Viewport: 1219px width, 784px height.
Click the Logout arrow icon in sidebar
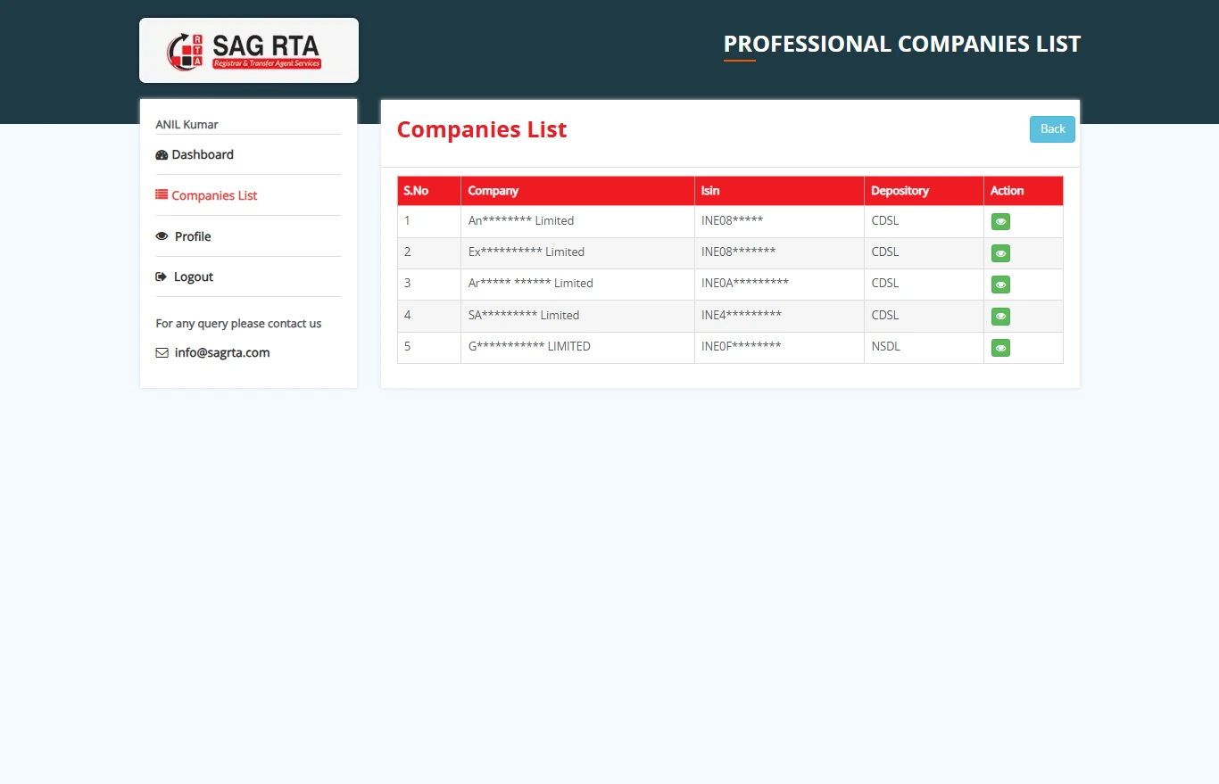point(162,277)
